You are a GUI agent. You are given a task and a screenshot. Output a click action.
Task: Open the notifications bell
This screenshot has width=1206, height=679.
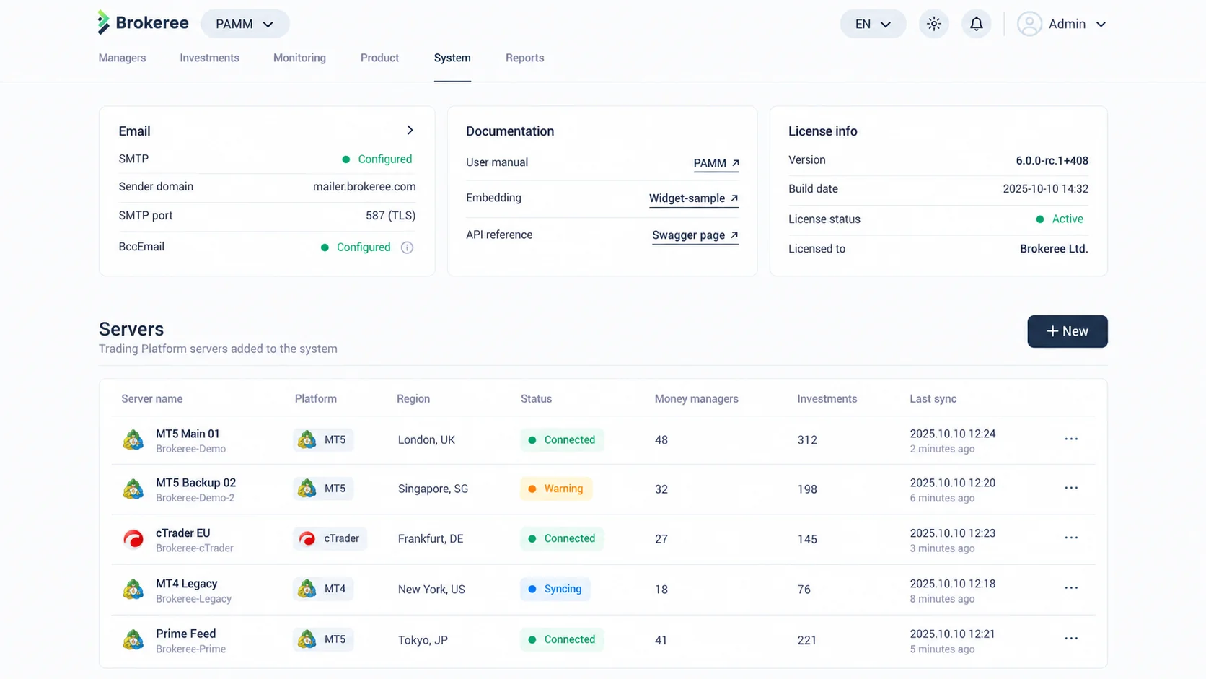976,24
